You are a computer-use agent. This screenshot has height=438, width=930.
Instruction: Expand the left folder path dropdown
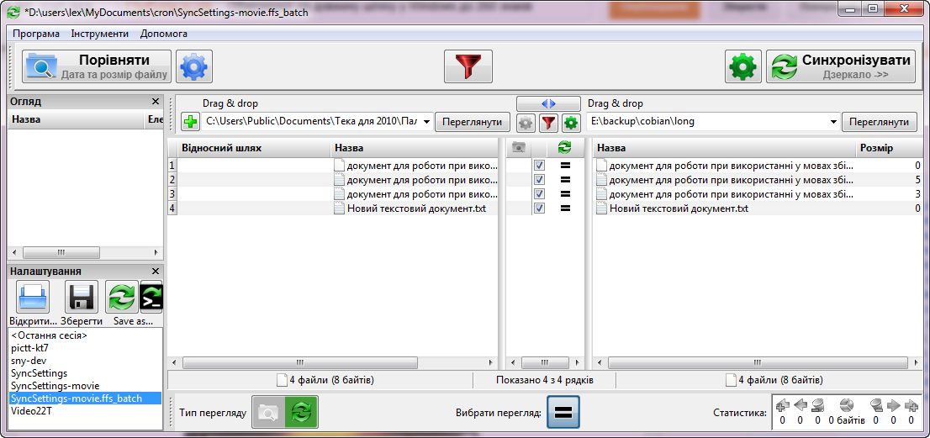pos(426,123)
